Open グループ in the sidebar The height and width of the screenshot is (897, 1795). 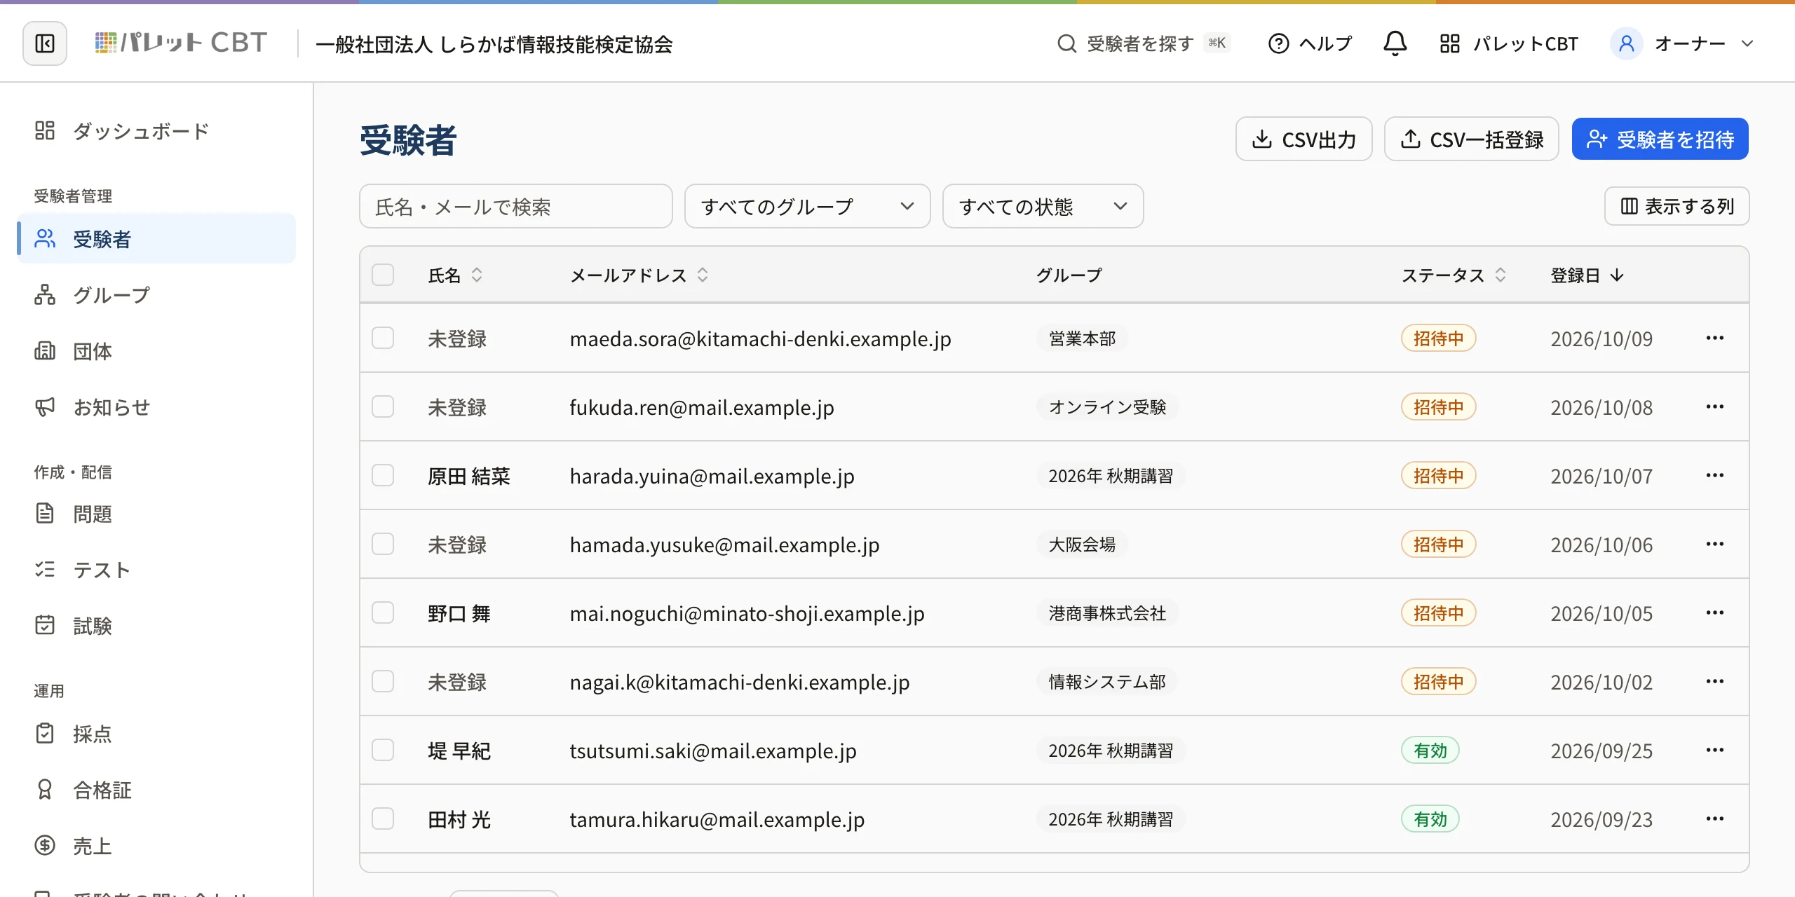[x=156, y=295]
